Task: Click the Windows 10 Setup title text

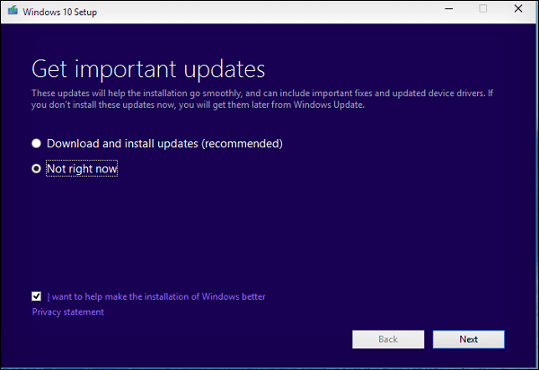Action: click(x=60, y=12)
